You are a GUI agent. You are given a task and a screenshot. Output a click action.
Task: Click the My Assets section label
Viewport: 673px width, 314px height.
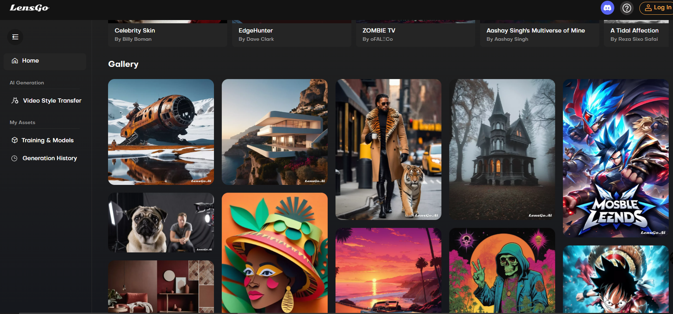pos(22,122)
